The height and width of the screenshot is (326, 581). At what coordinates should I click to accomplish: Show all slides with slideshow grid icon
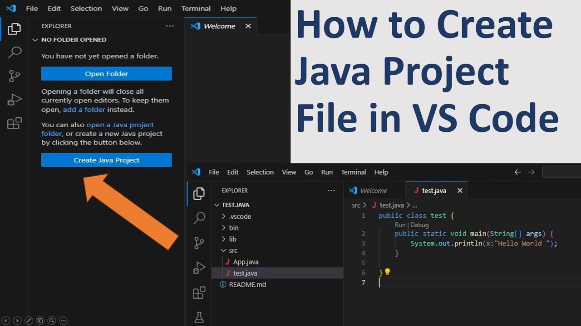coord(40,321)
